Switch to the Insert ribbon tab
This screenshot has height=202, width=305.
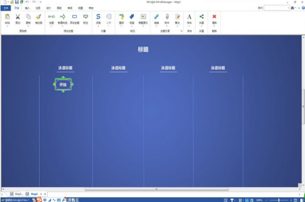27,8
